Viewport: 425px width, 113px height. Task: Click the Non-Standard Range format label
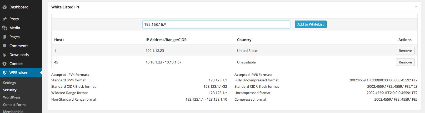pyautogui.click(x=74, y=99)
